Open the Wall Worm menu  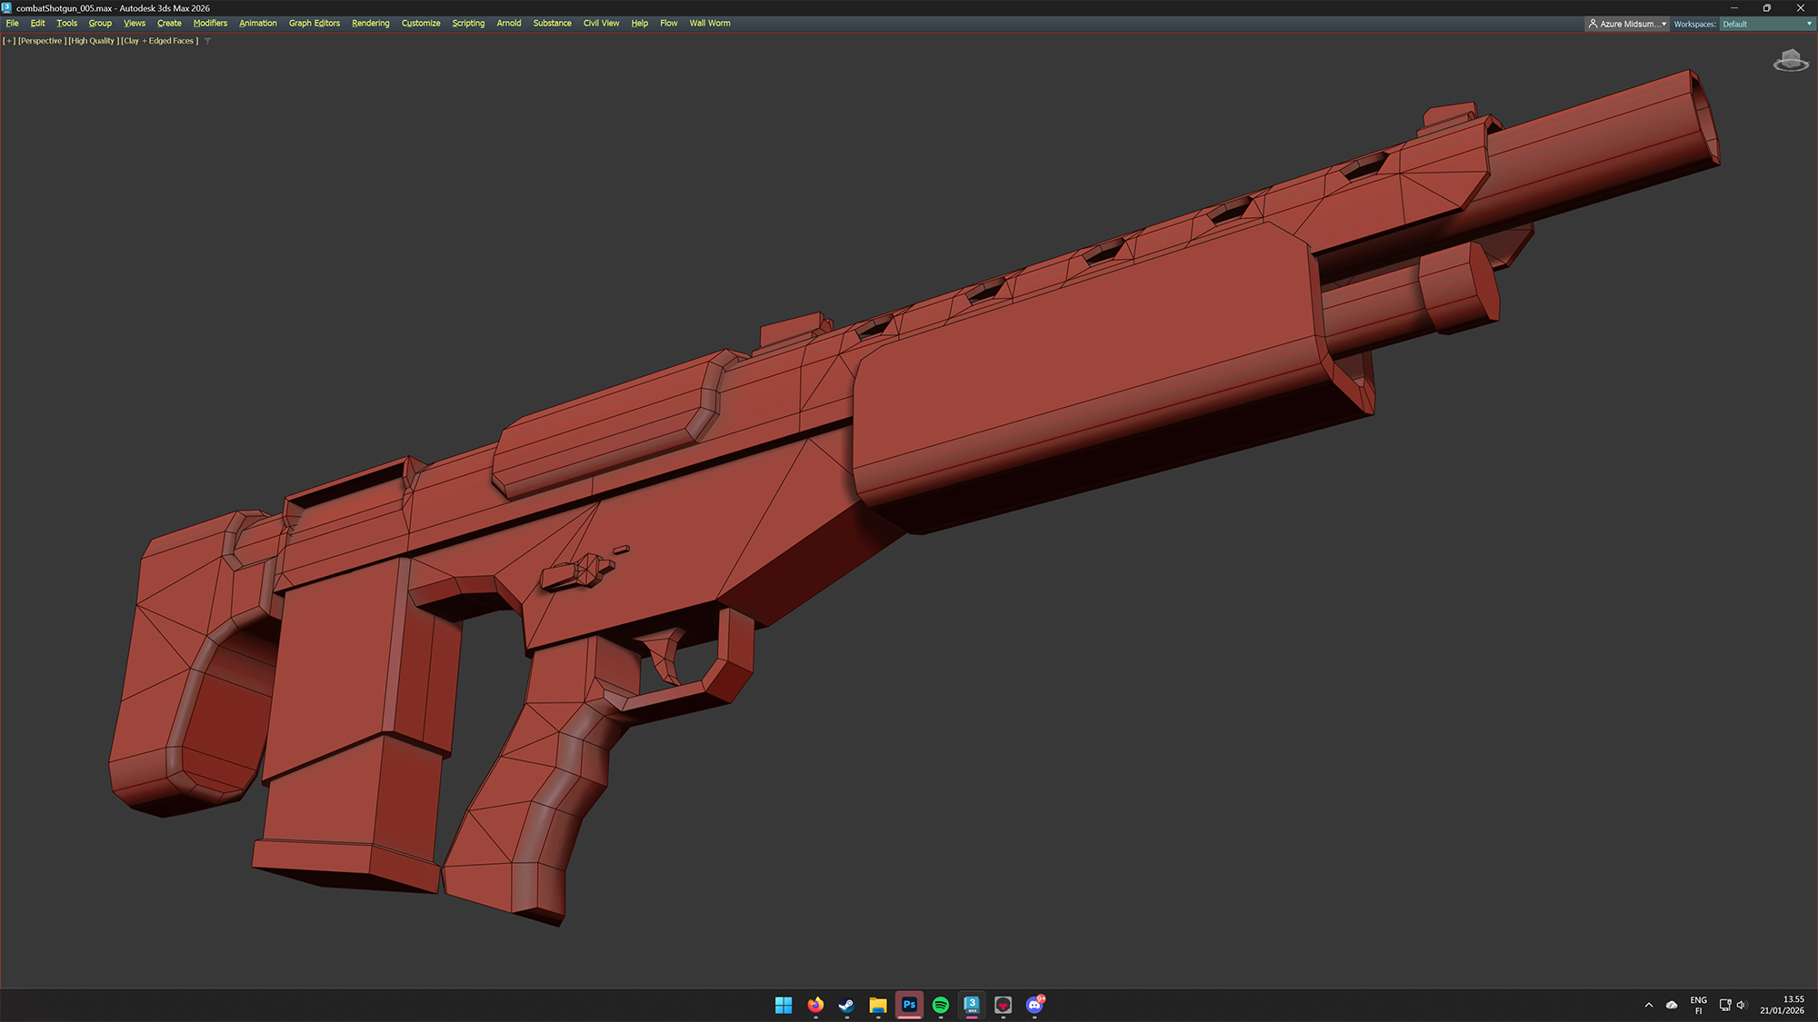click(709, 23)
